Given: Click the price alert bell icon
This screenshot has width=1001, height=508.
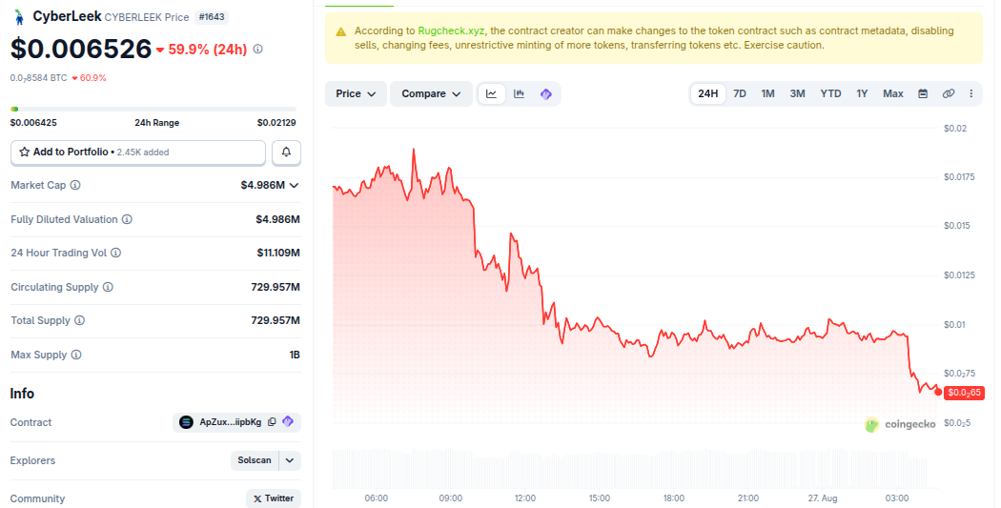Looking at the screenshot, I should point(286,152).
